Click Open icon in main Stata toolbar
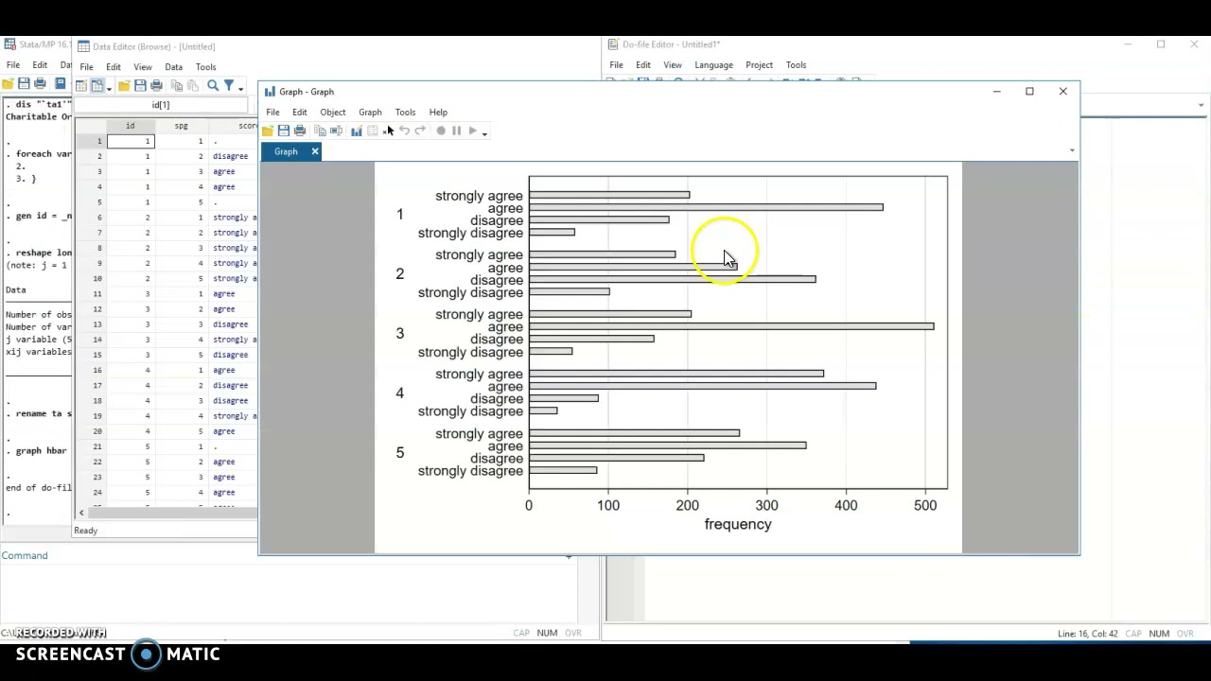The height and width of the screenshot is (681, 1211). (8, 83)
